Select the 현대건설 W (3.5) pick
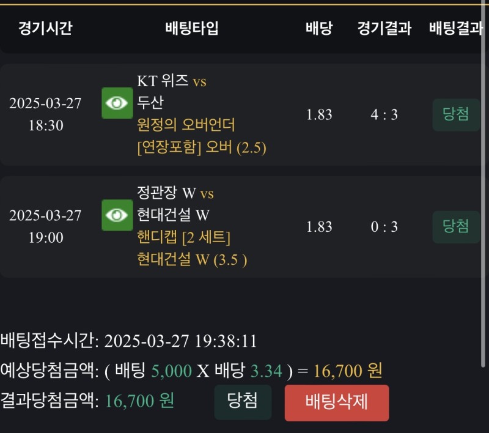The height and width of the screenshot is (433, 489). pos(192,260)
